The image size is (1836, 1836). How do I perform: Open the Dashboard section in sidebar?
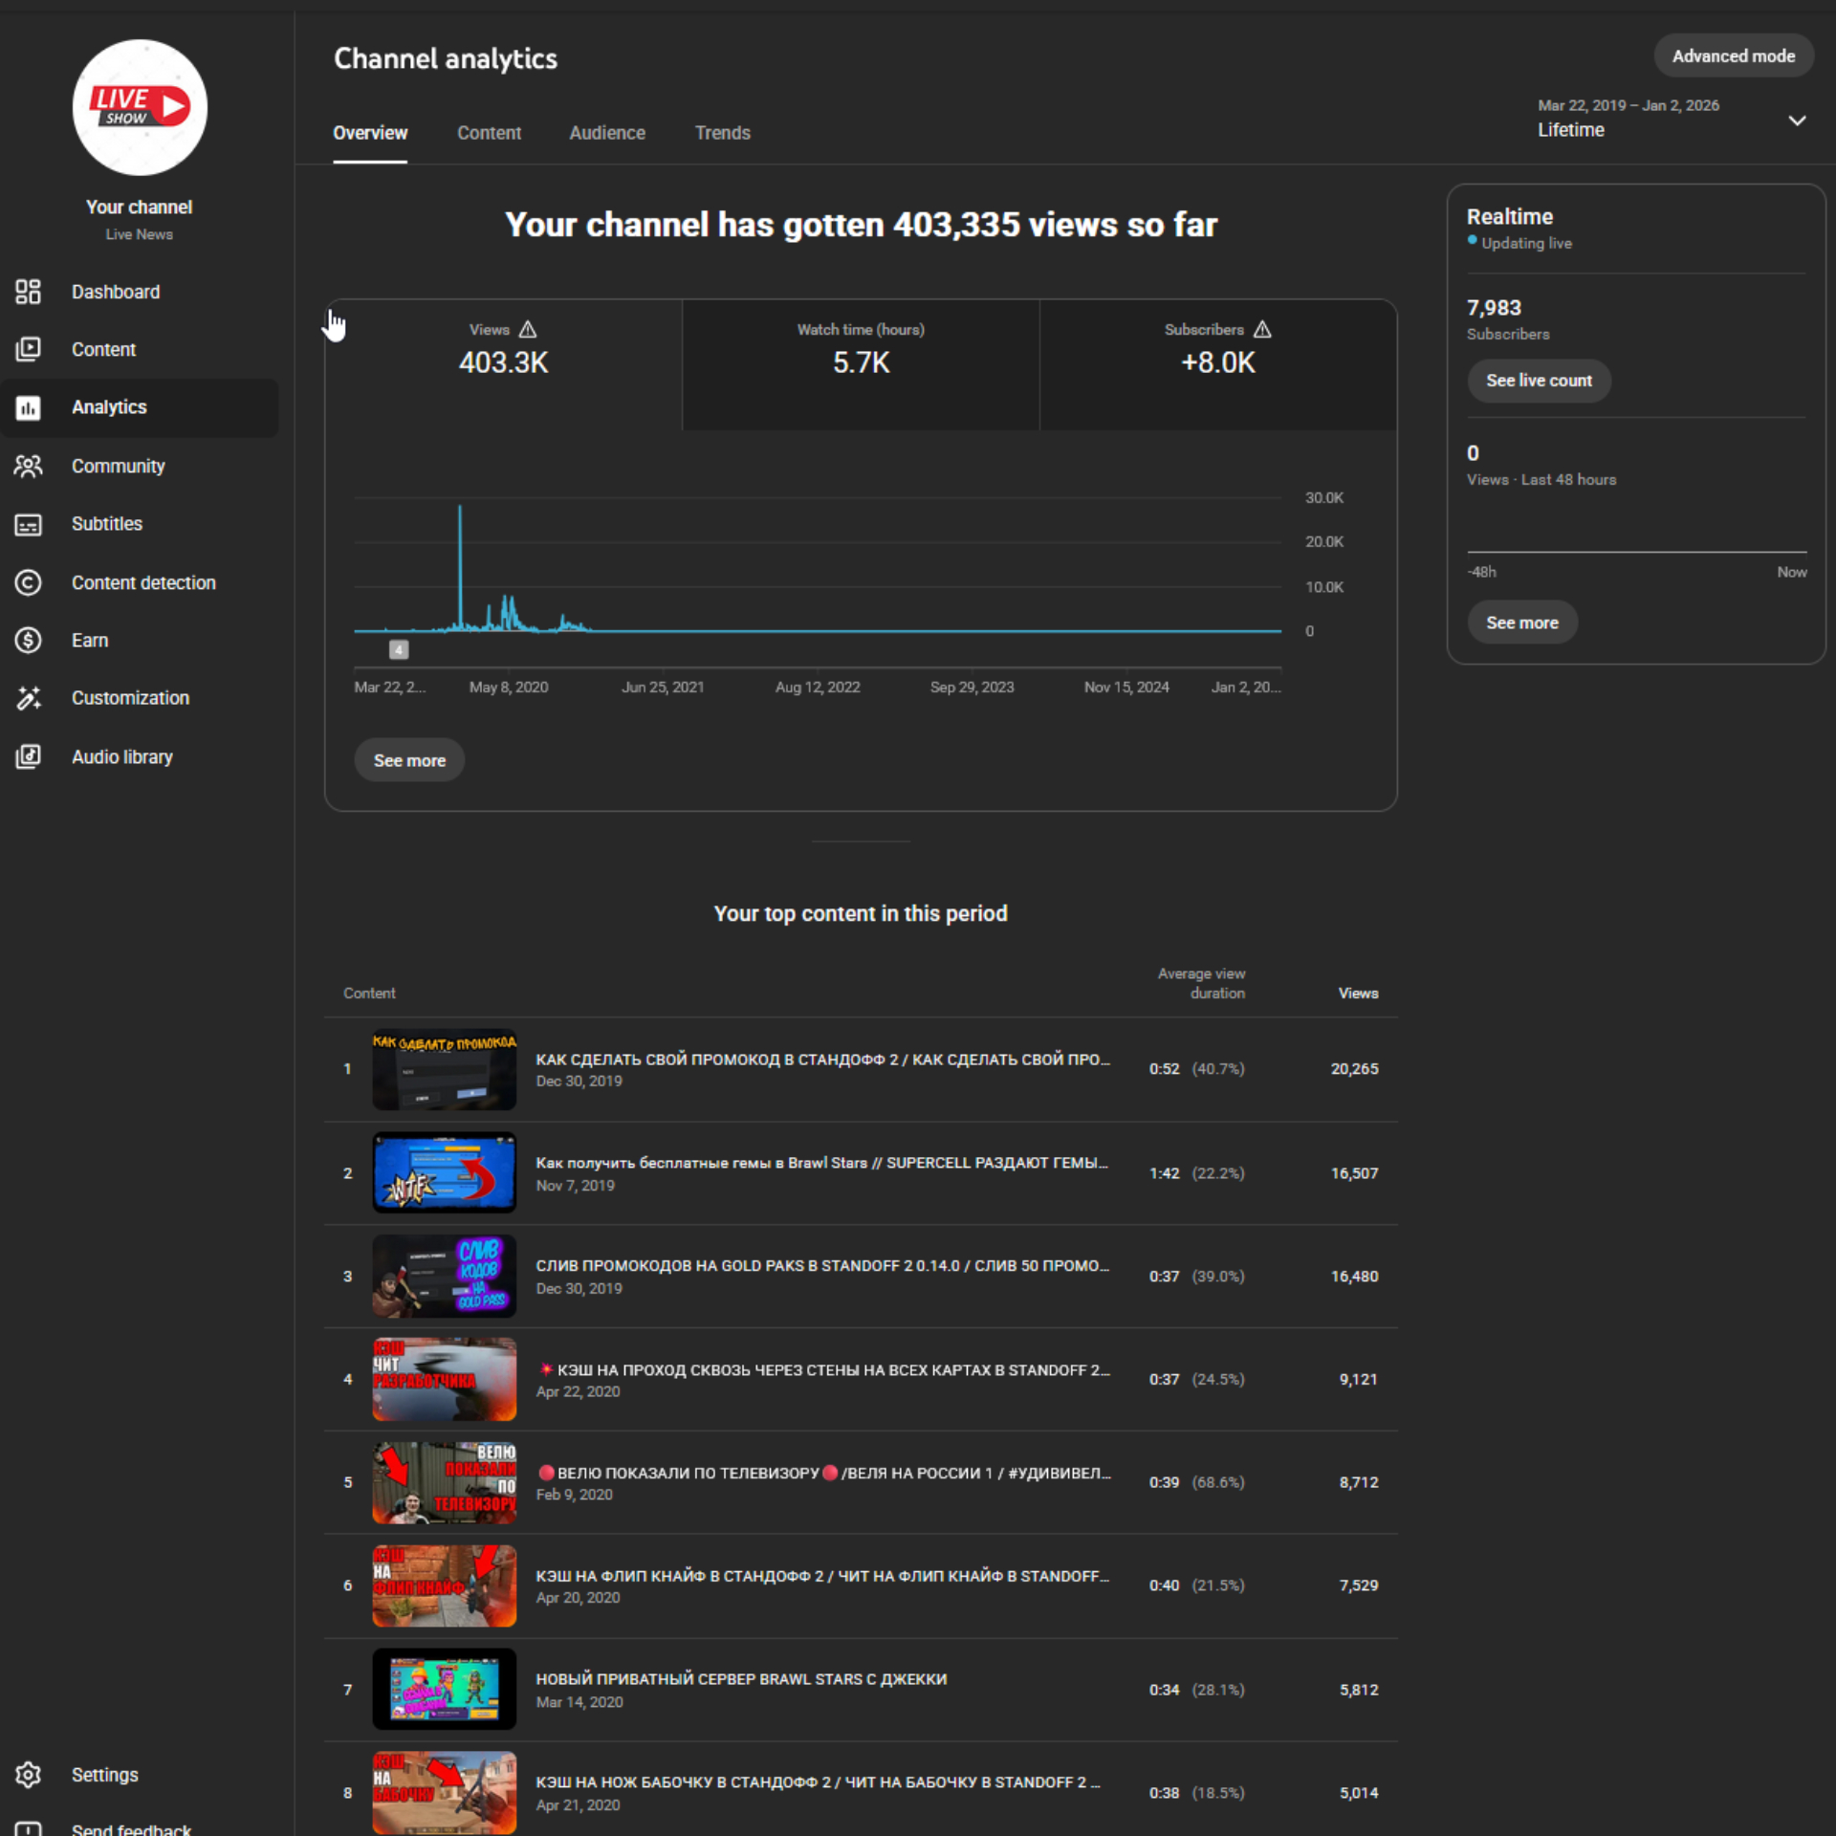[x=116, y=292]
